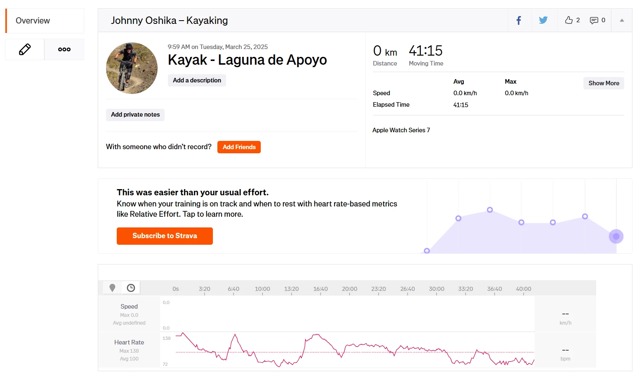Open the three-dots more actions menu
Screen dimensions: 637x377
pos(64,49)
